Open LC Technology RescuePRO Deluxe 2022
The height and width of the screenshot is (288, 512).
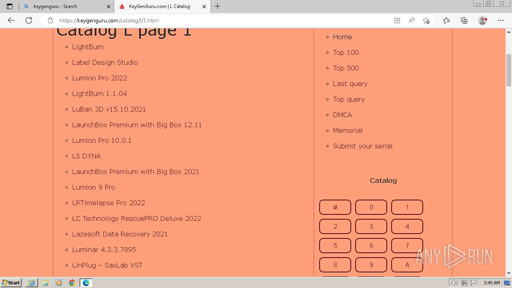(136, 218)
